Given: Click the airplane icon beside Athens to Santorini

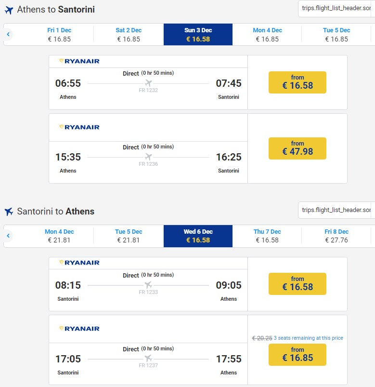Looking at the screenshot, I should (9, 10).
